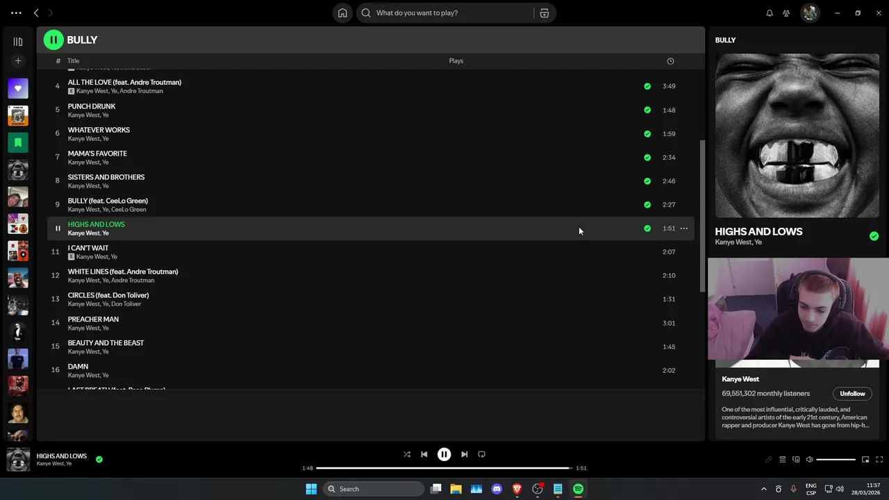
Task: Go back with the left arrow
Action: (36, 12)
